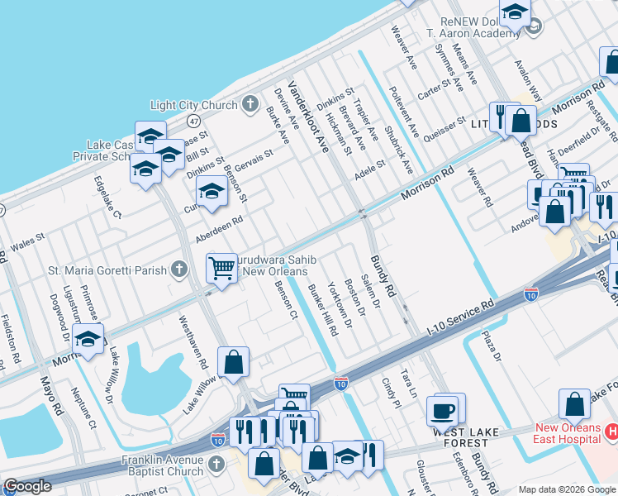Open the Google logo link
This screenshot has height=496, width=618.
27,486
